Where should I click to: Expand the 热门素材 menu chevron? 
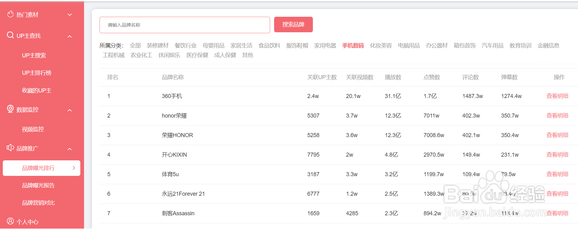point(70,15)
